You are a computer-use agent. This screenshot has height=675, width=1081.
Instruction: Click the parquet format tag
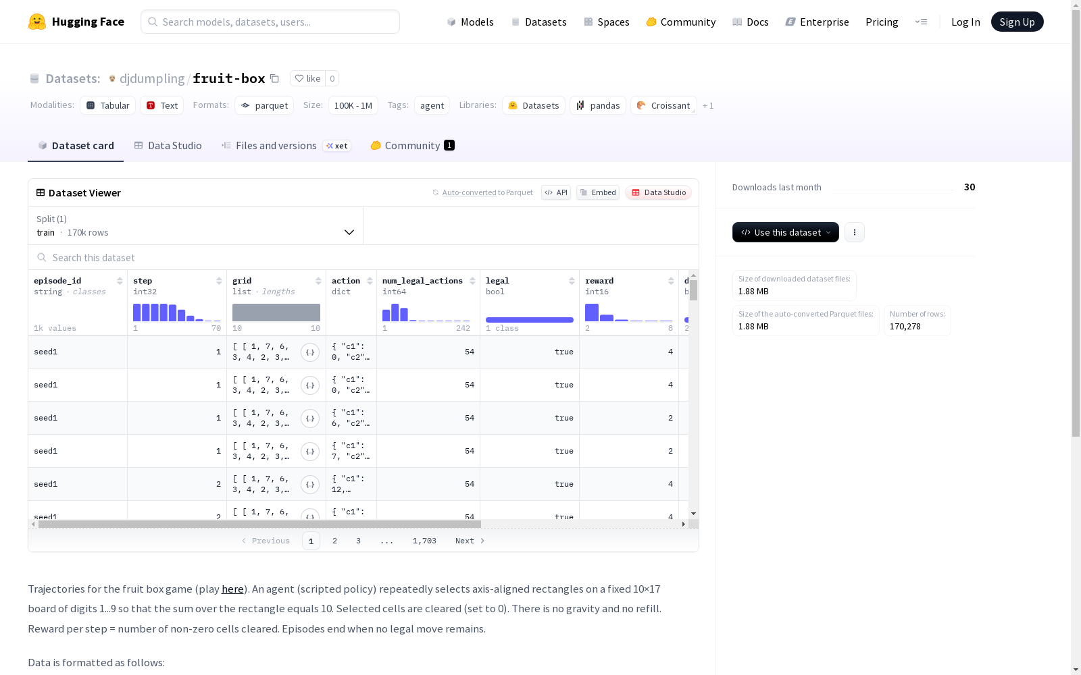coord(264,105)
